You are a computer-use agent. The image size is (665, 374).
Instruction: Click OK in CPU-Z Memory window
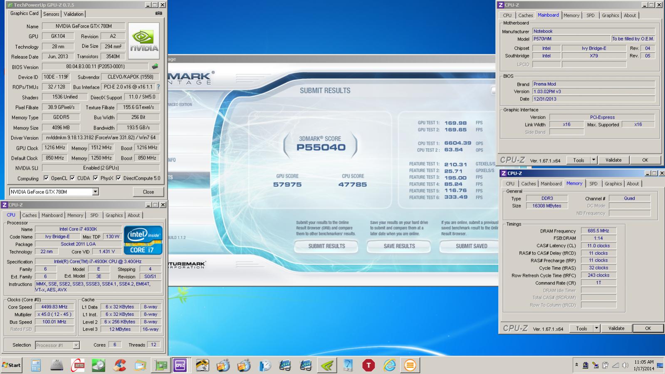(648, 328)
